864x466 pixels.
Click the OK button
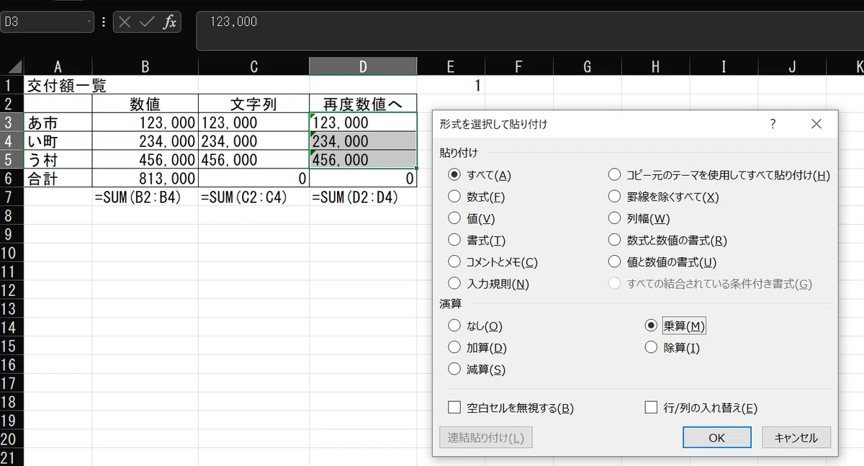pyautogui.click(x=716, y=437)
